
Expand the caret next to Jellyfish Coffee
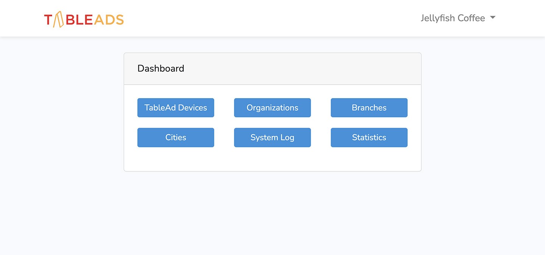point(492,18)
